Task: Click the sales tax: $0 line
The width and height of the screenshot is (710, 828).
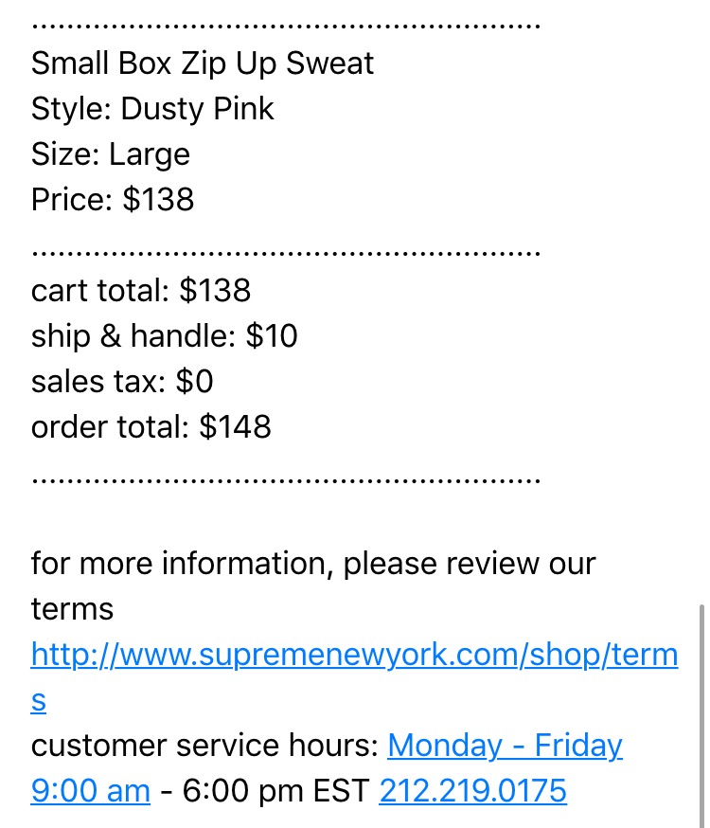Action: click(x=122, y=381)
